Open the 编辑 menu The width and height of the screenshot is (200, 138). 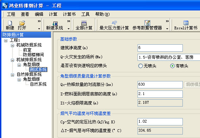[x=39, y=14]
